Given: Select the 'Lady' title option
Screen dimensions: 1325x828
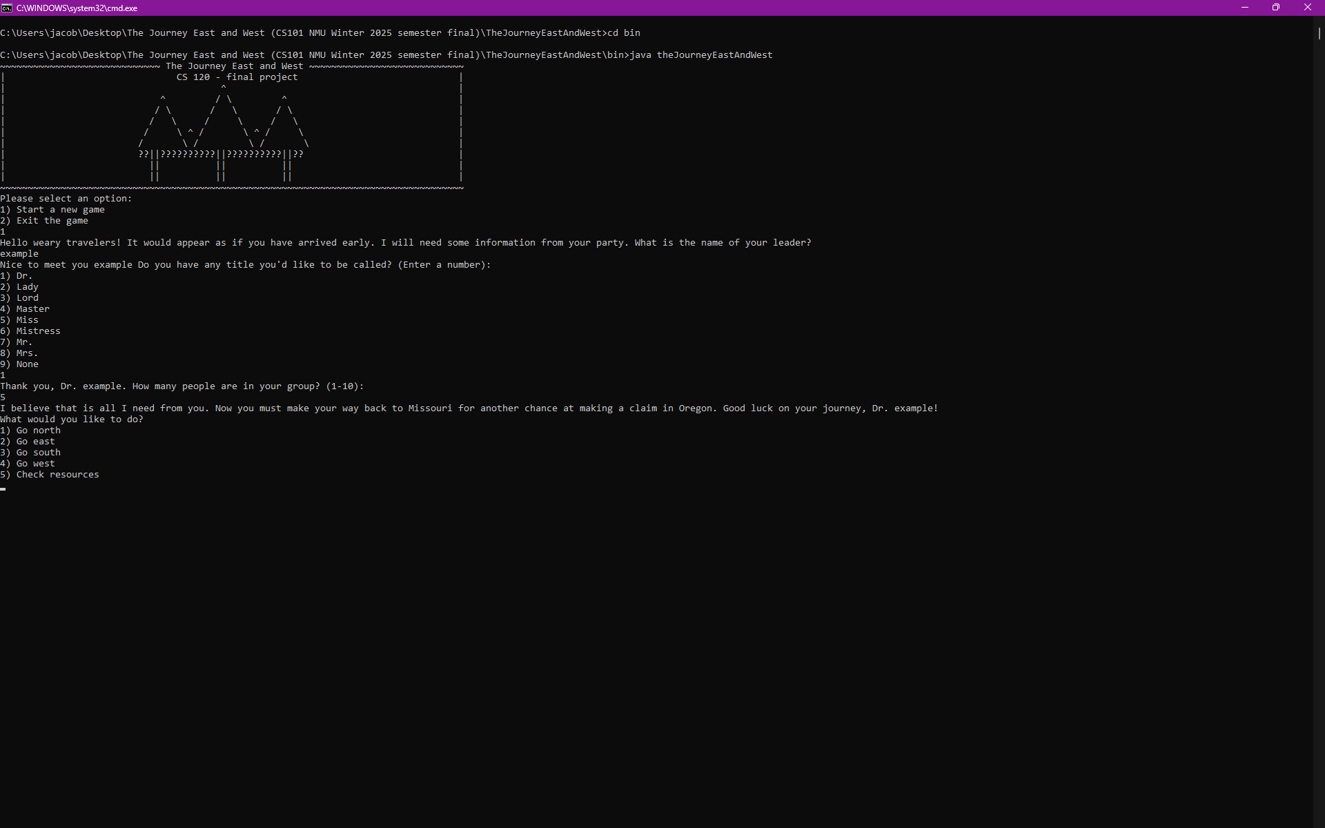Looking at the screenshot, I should click(20, 286).
